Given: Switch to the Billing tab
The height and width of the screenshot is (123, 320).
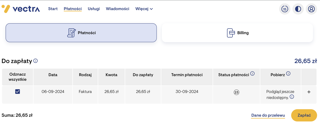Looking at the screenshot, I should [x=237, y=33].
